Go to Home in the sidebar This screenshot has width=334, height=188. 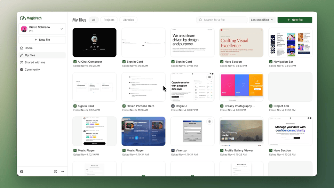[29, 48]
